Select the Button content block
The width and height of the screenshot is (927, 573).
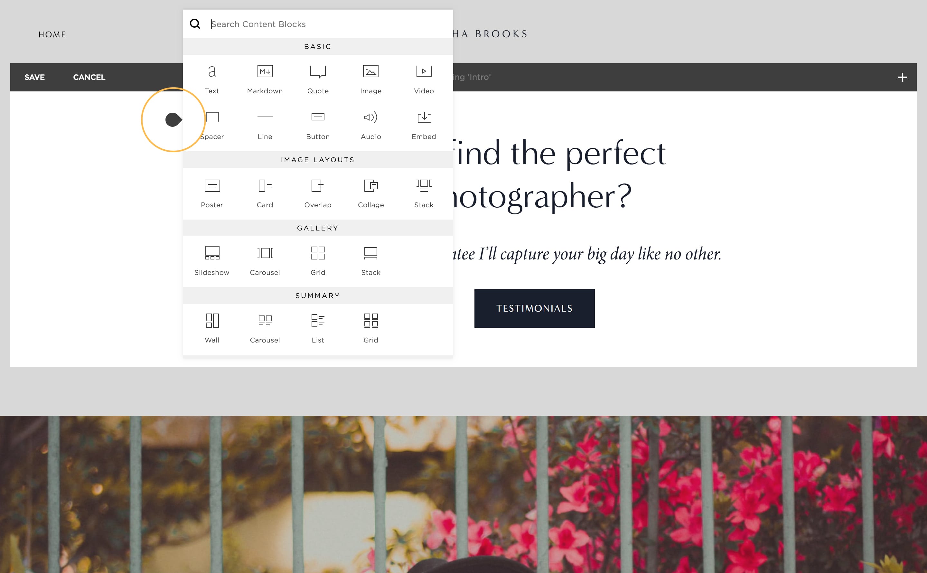pos(318,124)
